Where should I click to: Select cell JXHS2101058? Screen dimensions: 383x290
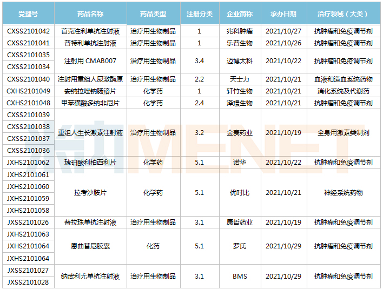[28, 211]
